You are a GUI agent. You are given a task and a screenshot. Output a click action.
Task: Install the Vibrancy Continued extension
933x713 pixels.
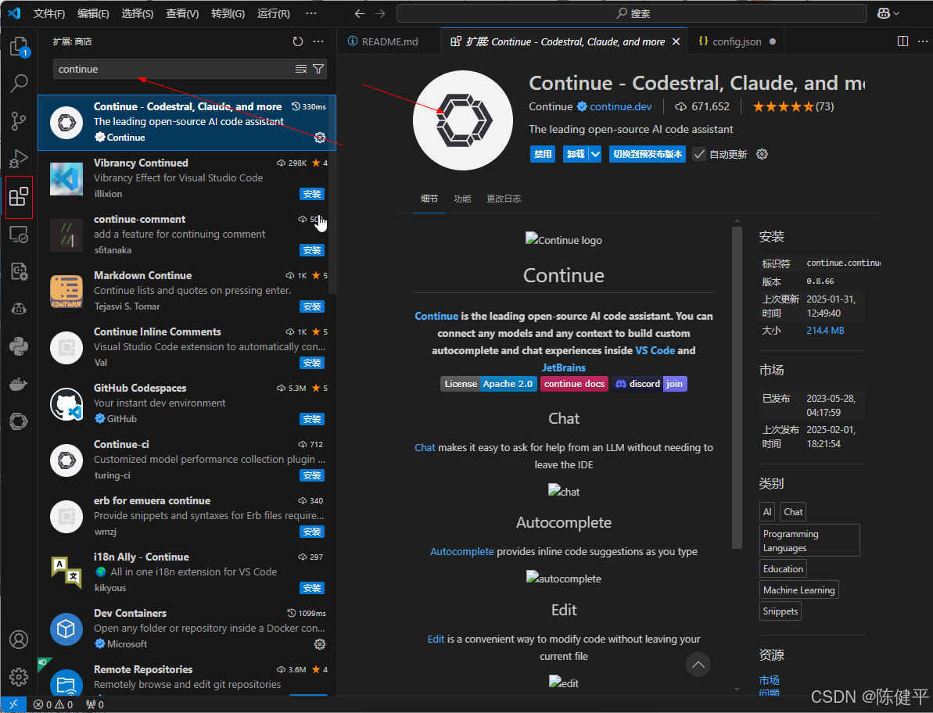coord(312,194)
